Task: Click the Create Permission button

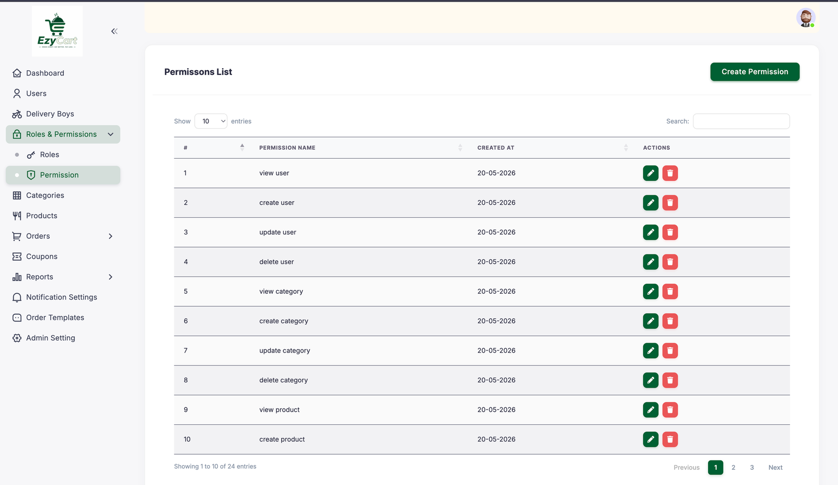Action: [755, 72]
